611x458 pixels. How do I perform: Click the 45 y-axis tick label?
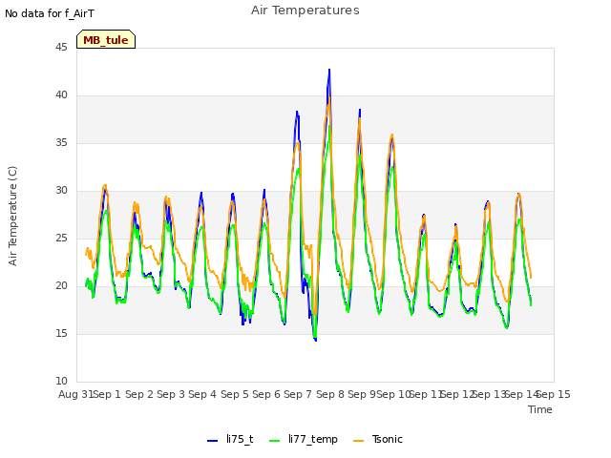coord(61,47)
